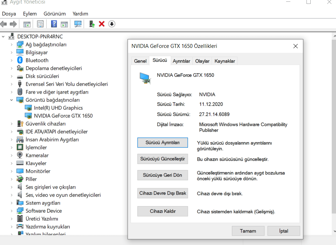Expand the Bilgisayar node
336x245 pixels.
12,52
